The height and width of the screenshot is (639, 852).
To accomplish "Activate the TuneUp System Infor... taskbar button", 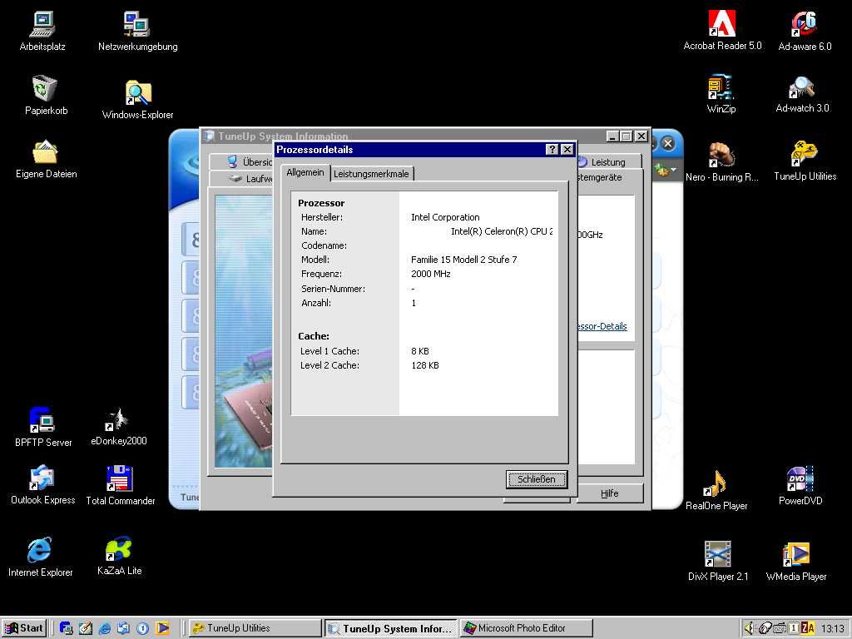I will [390, 628].
